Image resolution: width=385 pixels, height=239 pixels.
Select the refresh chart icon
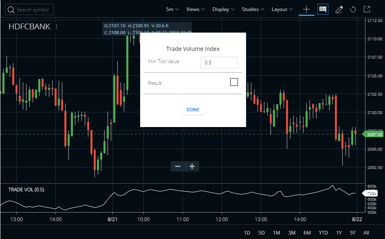click(353, 9)
